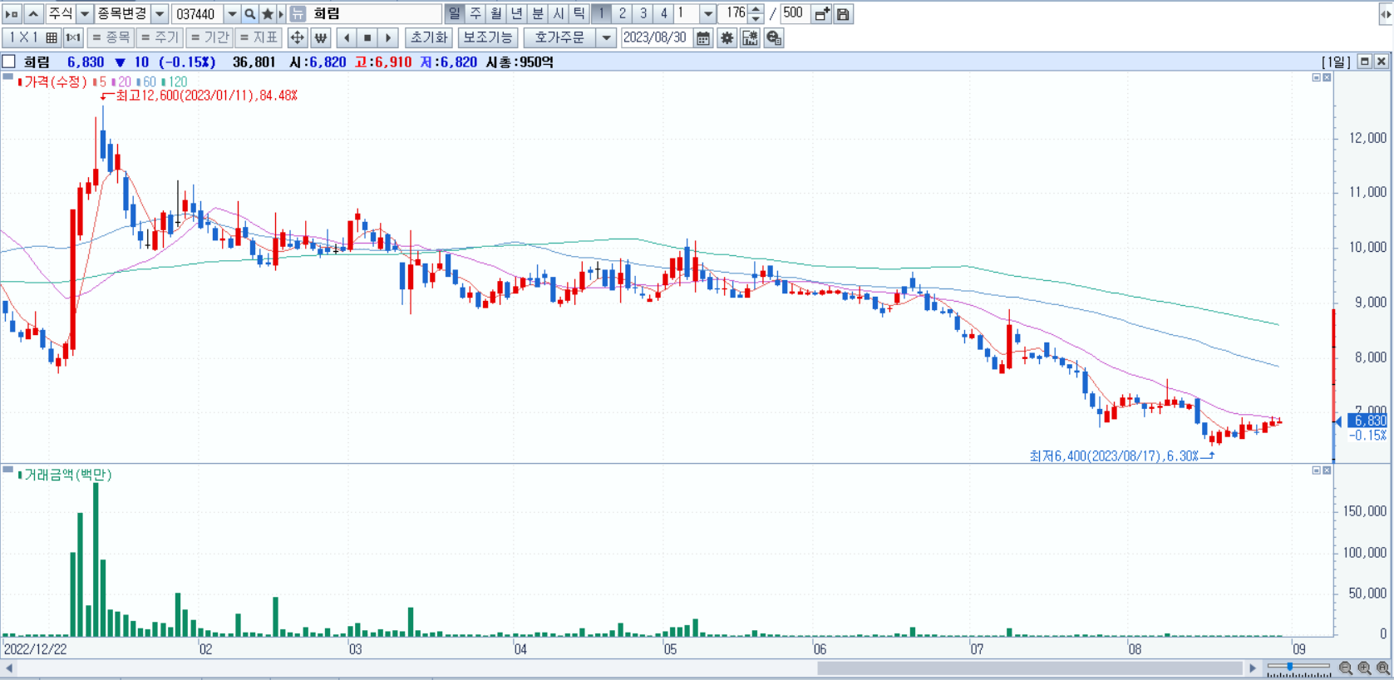This screenshot has width=1394, height=680.
Task: Open chart settings gear icon
Action: pos(727,37)
